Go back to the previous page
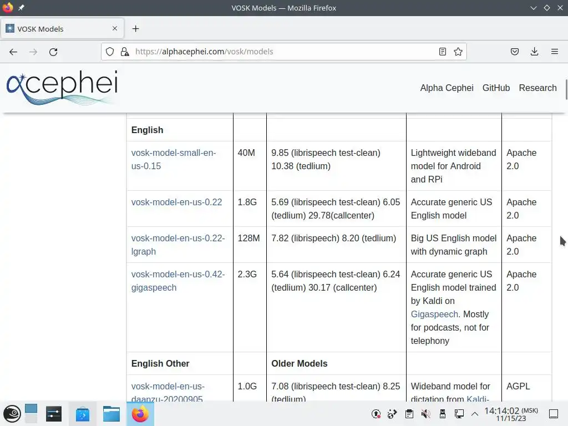This screenshot has width=568, height=426. pyautogui.click(x=13, y=52)
